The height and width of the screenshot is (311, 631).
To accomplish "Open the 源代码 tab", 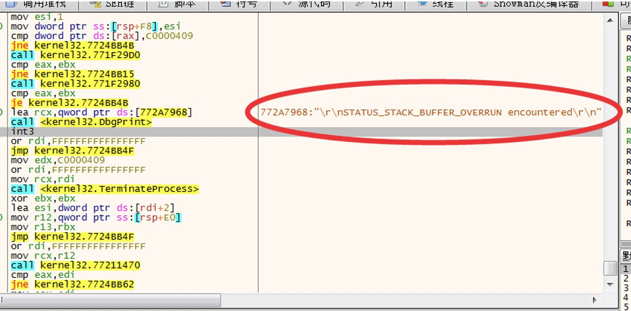I will [306, 5].
